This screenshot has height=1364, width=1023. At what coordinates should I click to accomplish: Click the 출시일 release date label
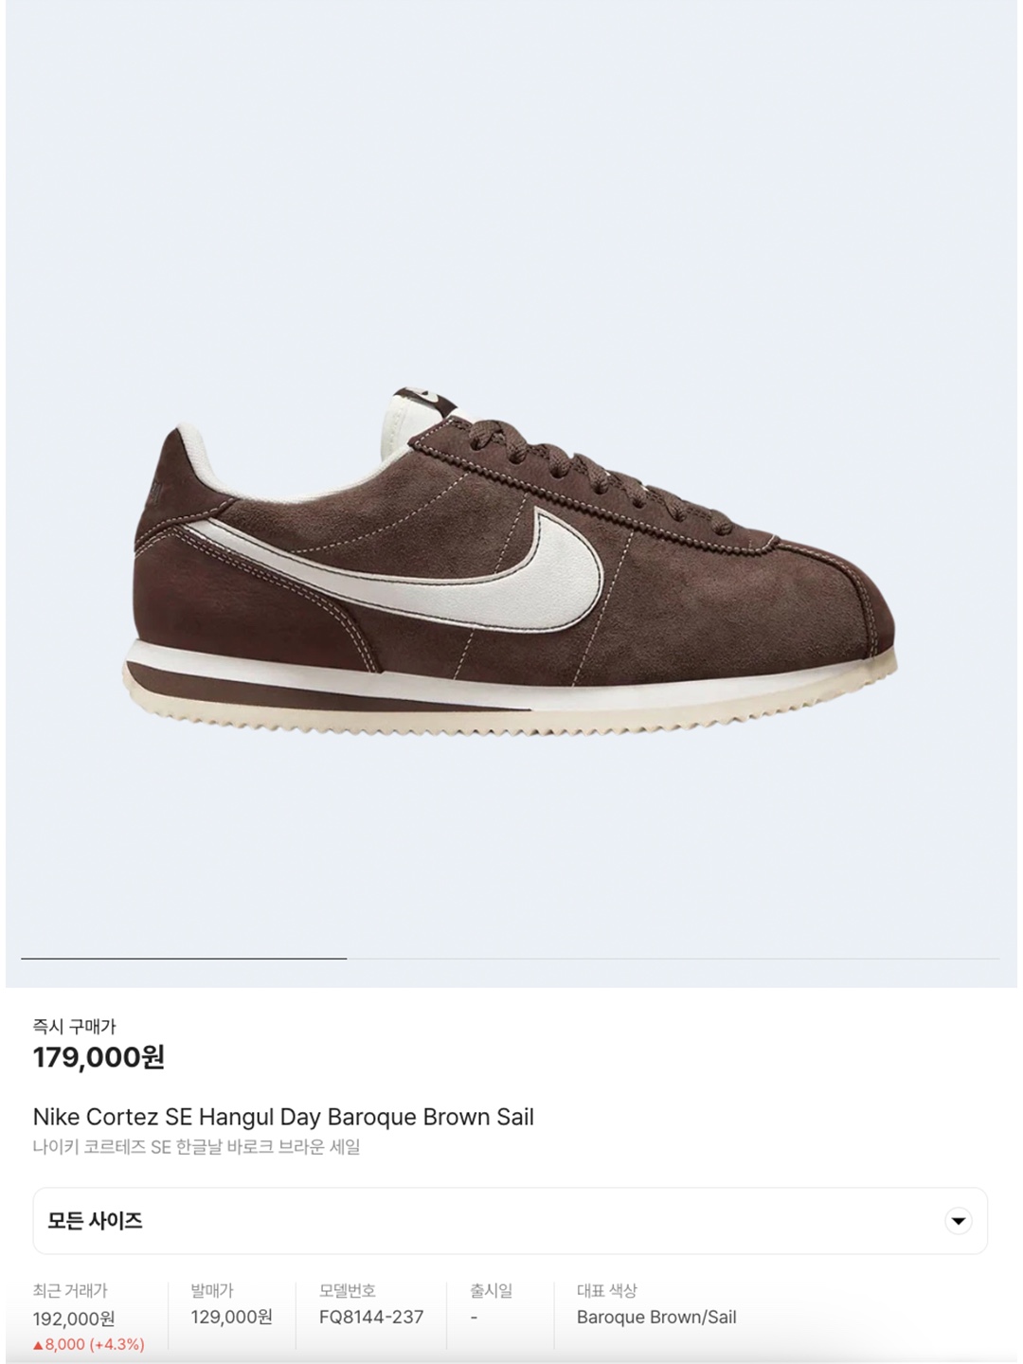491,1290
